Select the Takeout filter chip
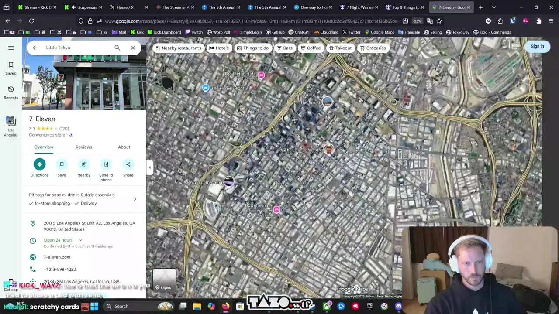 [x=340, y=48]
